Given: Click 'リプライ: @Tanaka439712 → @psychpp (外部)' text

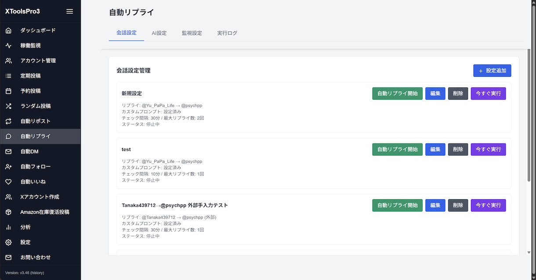Looking at the screenshot, I should [169, 217].
